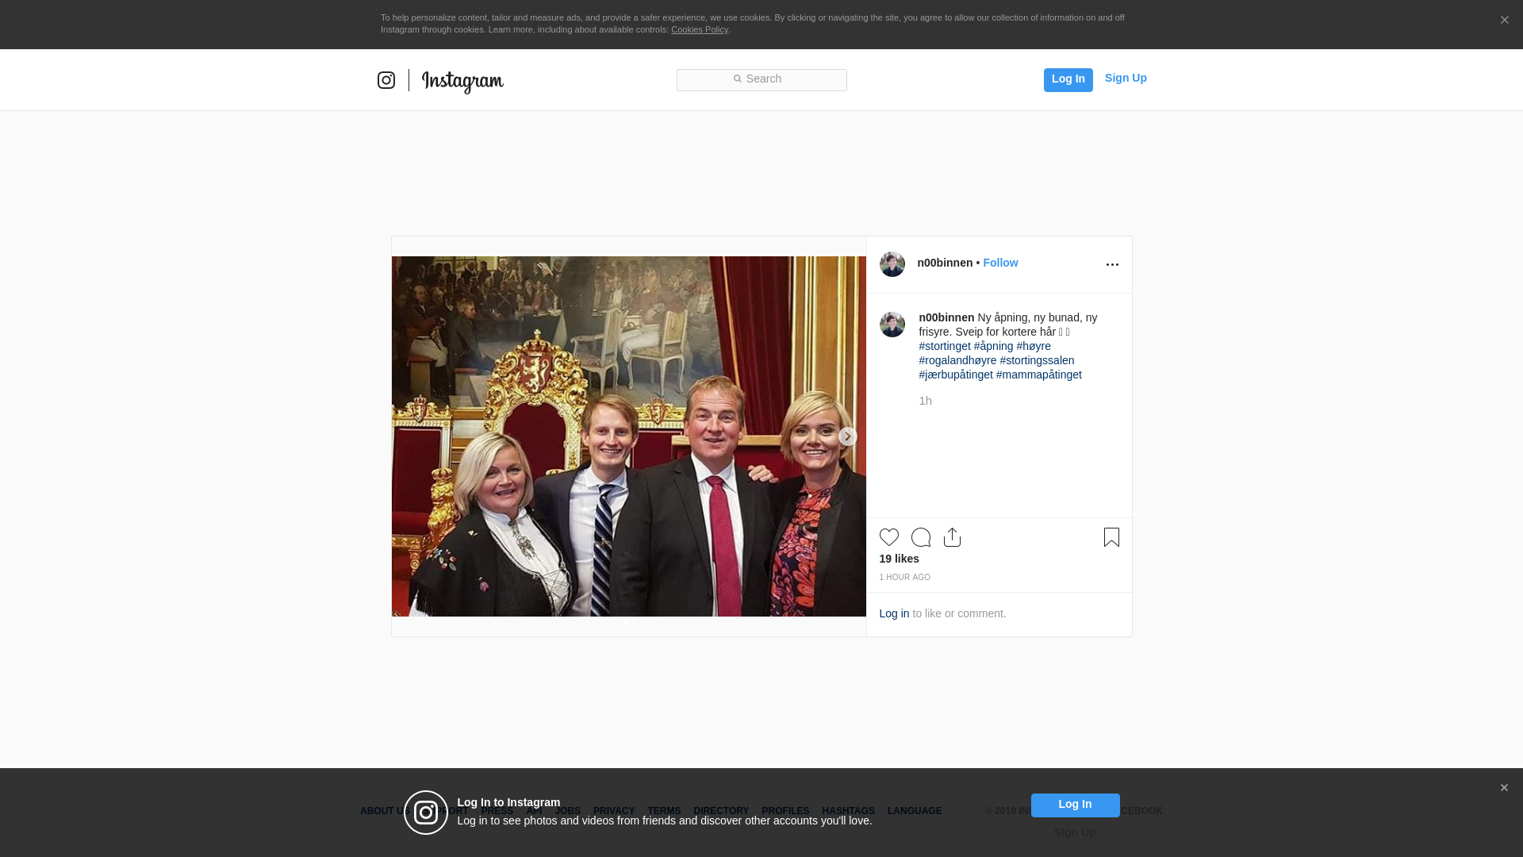Viewport: 1523px width, 857px height.
Task: Click n00binnen username in the caption
Action: pos(946,317)
